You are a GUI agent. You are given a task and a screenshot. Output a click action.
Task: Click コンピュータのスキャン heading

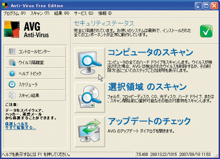click(150, 53)
